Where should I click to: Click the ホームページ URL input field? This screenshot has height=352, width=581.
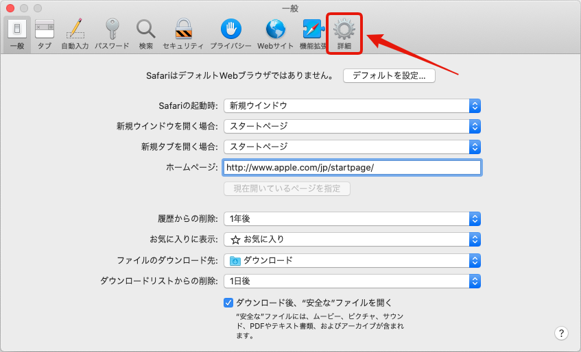pyautogui.click(x=352, y=168)
